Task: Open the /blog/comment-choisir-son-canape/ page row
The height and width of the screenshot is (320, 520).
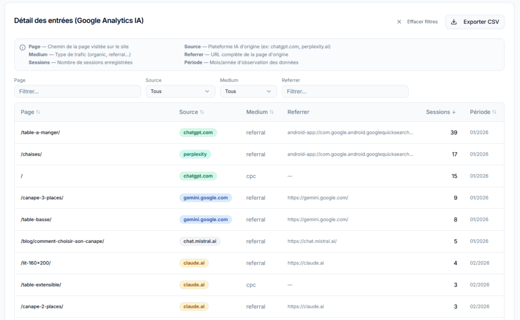Action: (62, 241)
